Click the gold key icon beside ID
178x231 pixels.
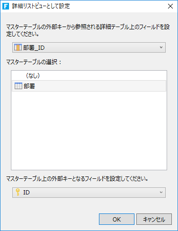coord(18,192)
